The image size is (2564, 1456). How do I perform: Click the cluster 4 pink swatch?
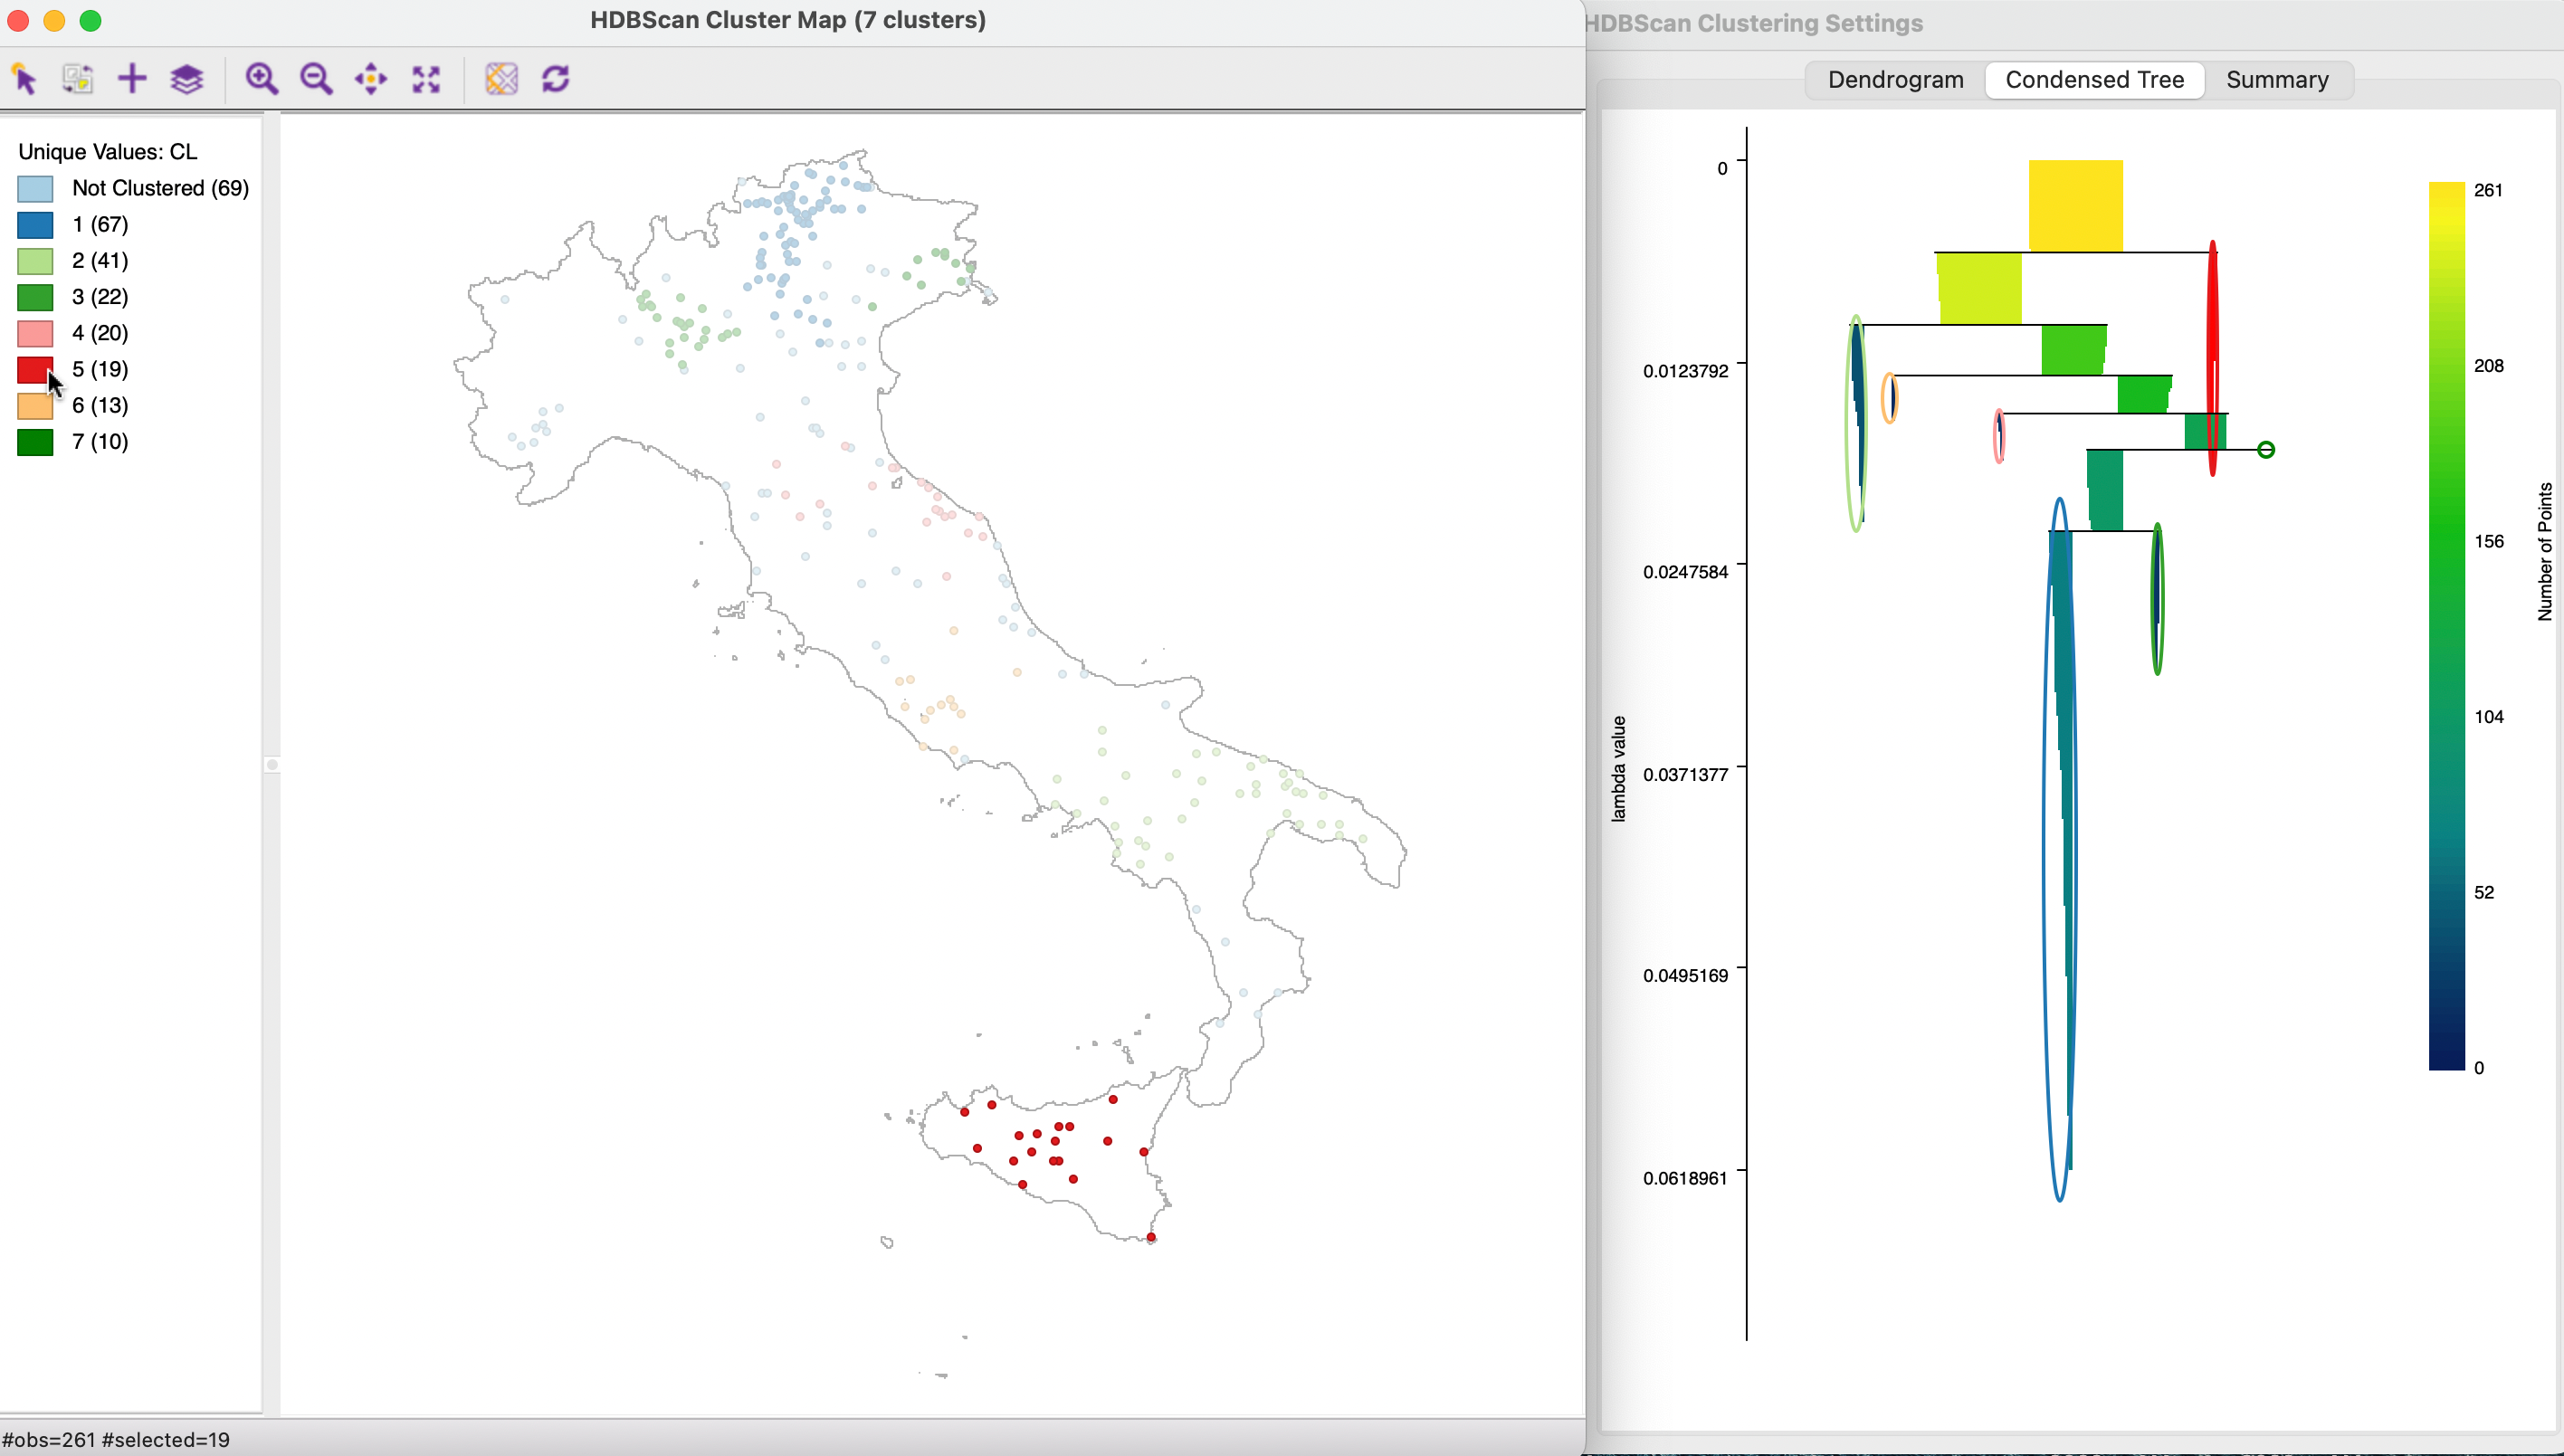[35, 333]
